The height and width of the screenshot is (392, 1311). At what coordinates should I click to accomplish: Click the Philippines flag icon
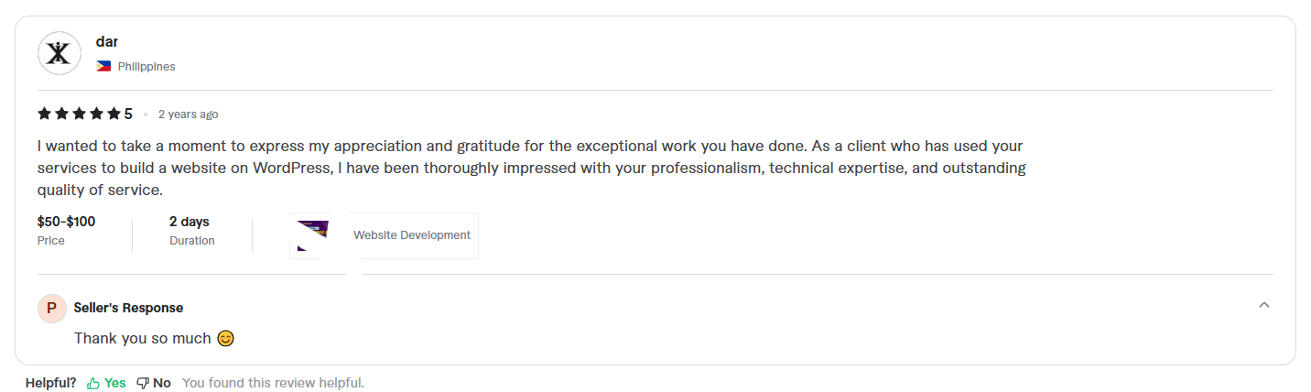click(x=103, y=67)
